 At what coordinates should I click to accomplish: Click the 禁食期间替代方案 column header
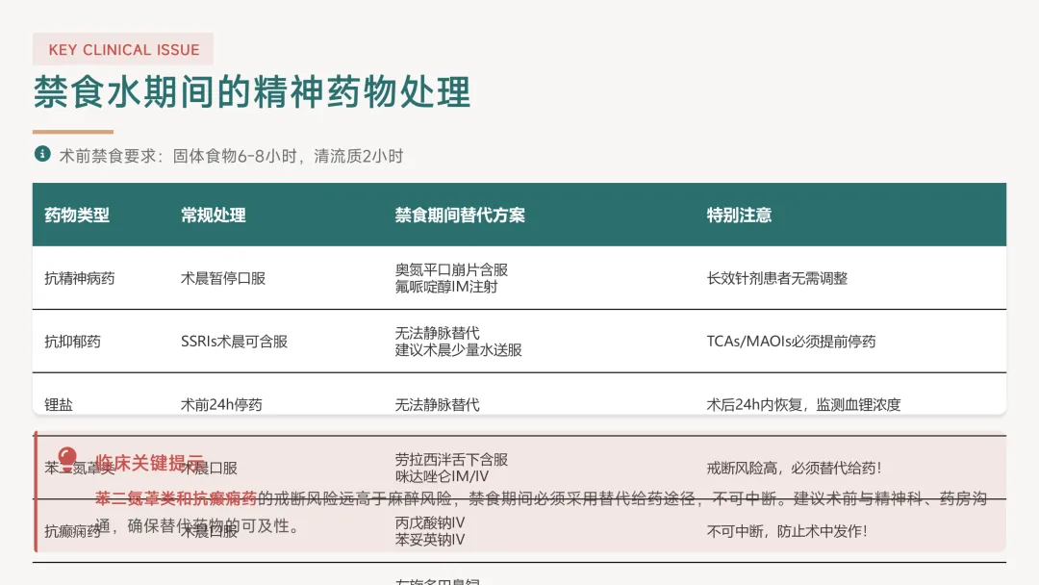click(x=460, y=216)
